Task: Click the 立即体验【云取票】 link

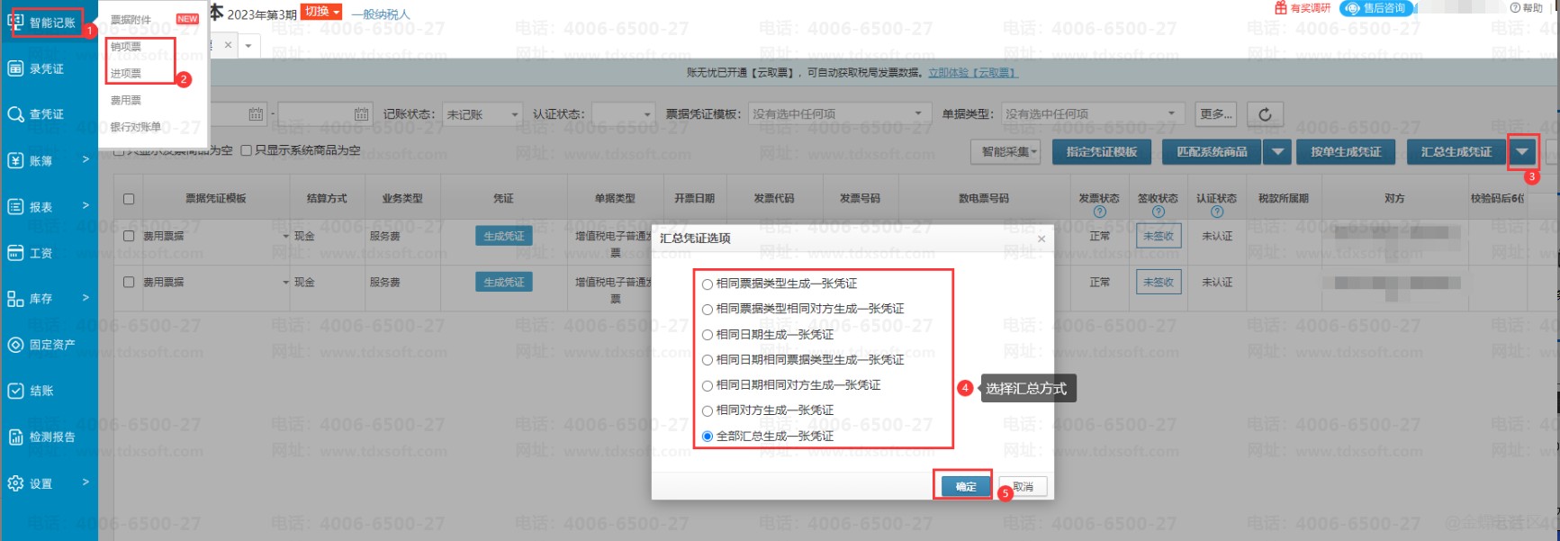Action: tap(972, 73)
